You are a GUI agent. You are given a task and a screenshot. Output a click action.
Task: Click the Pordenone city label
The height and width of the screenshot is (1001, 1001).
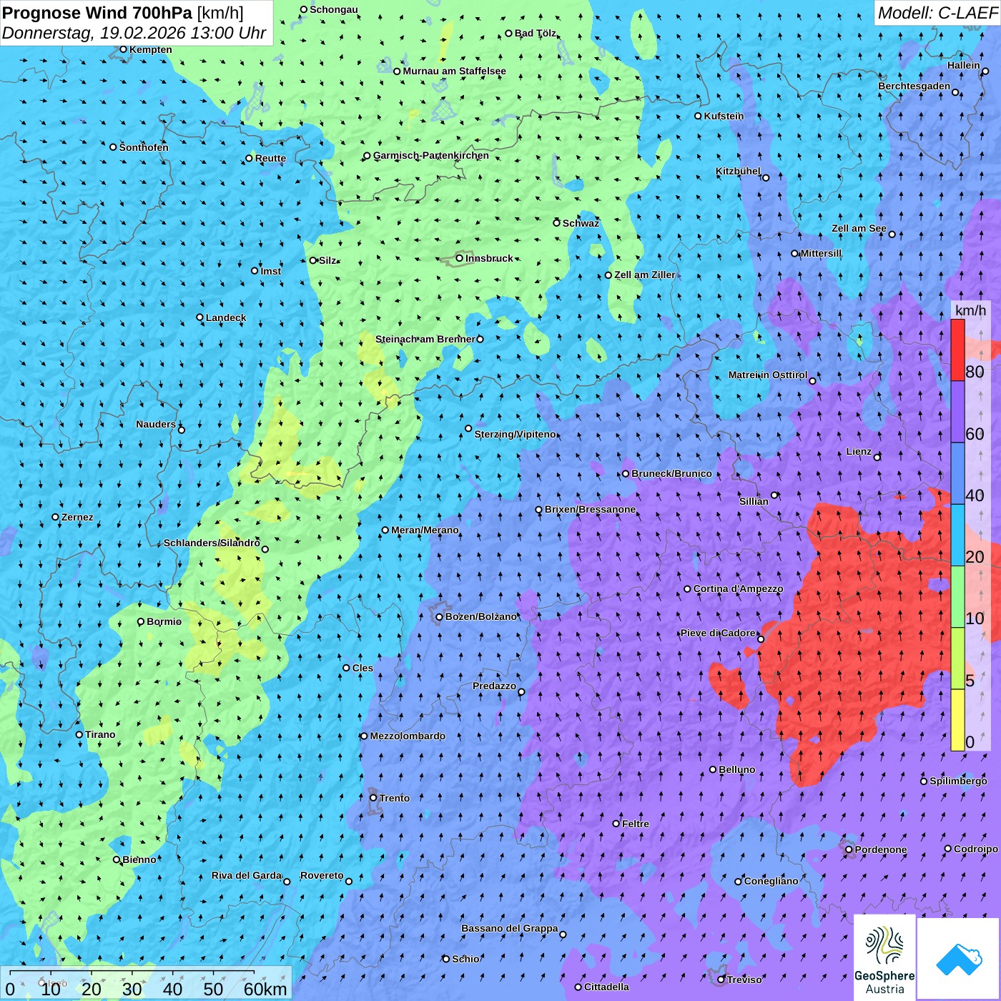(880, 849)
